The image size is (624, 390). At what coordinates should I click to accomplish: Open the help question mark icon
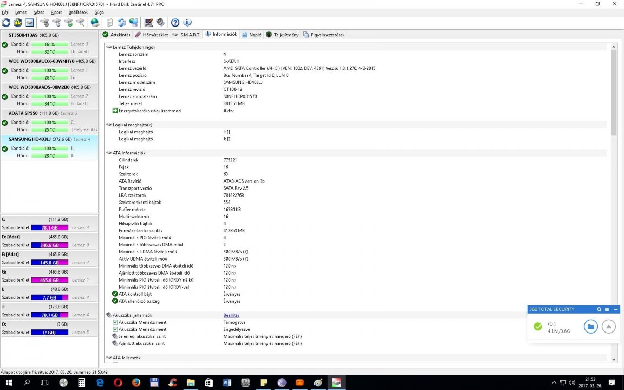click(x=175, y=23)
